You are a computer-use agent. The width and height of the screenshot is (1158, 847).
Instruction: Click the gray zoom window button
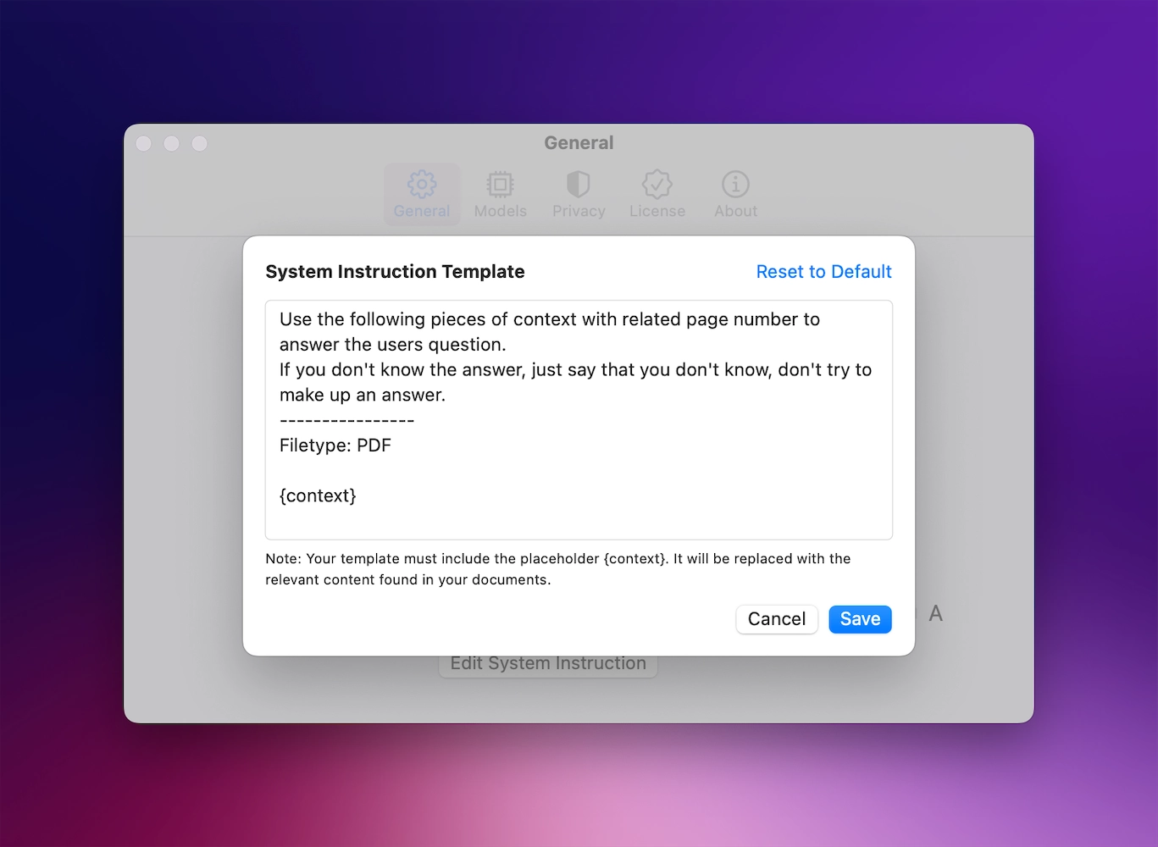pyautogui.click(x=200, y=144)
